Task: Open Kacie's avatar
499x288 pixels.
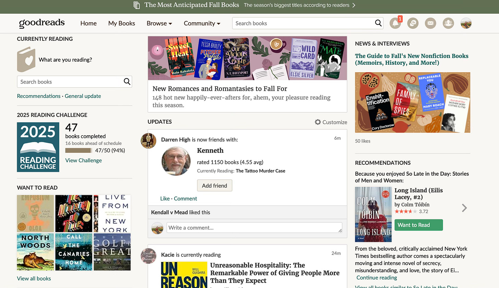Action: pyautogui.click(x=148, y=256)
